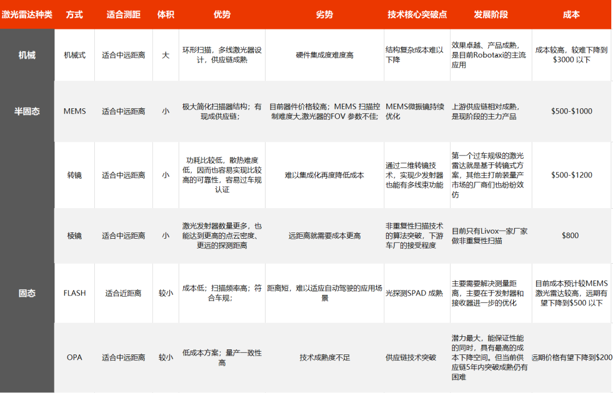
Task: Select the 劣势 column header
Action: (x=325, y=14)
